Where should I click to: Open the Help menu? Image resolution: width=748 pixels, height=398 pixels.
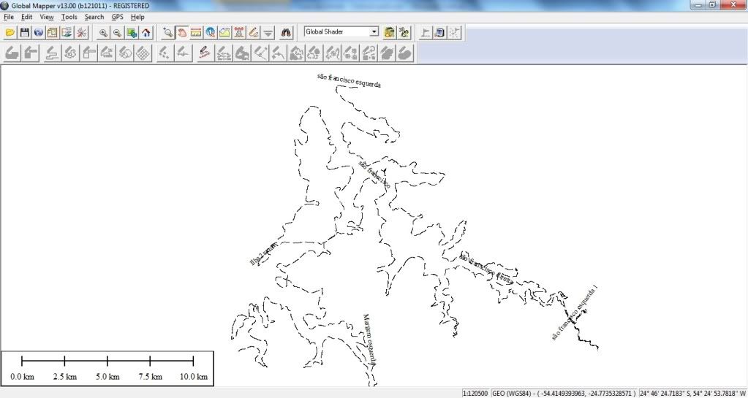(x=137, y=17)
